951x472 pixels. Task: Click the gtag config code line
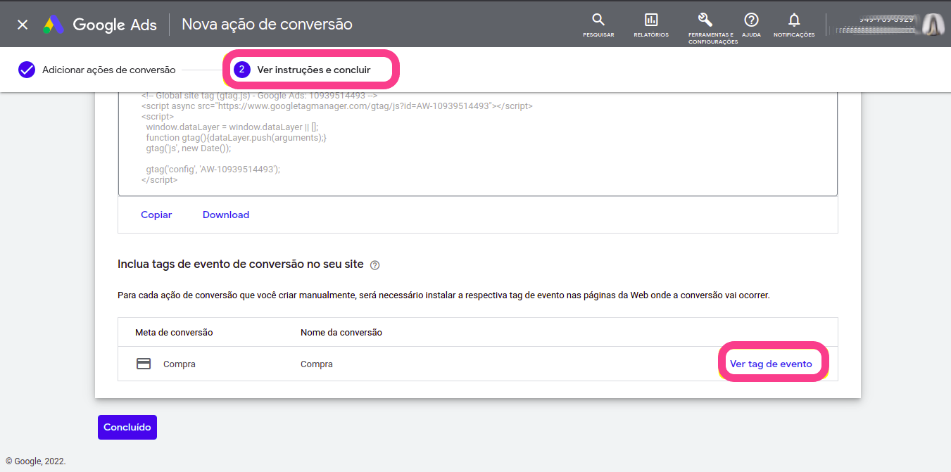tap(213, 170)
